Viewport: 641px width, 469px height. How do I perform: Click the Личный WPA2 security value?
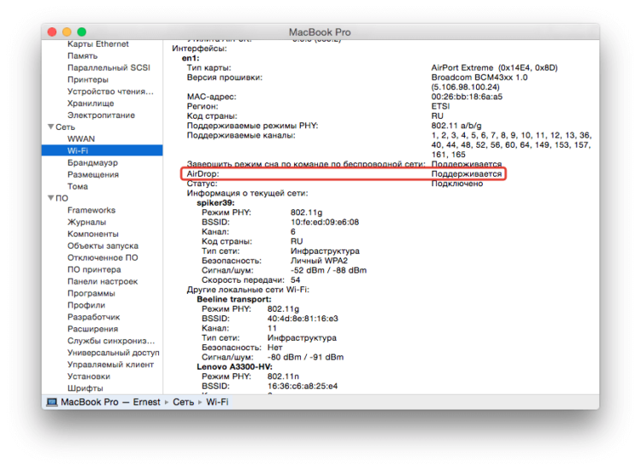(319, 261)
